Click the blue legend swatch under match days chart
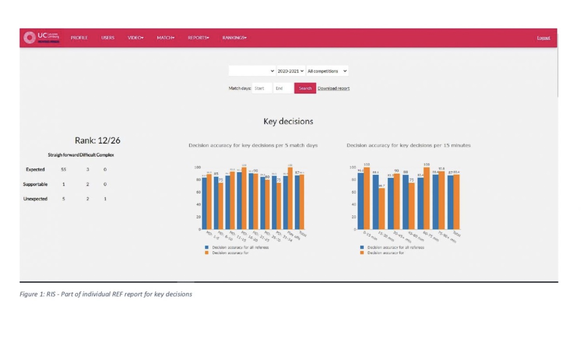The height and width of the screenshot is (341, 581). click(207, 247)
